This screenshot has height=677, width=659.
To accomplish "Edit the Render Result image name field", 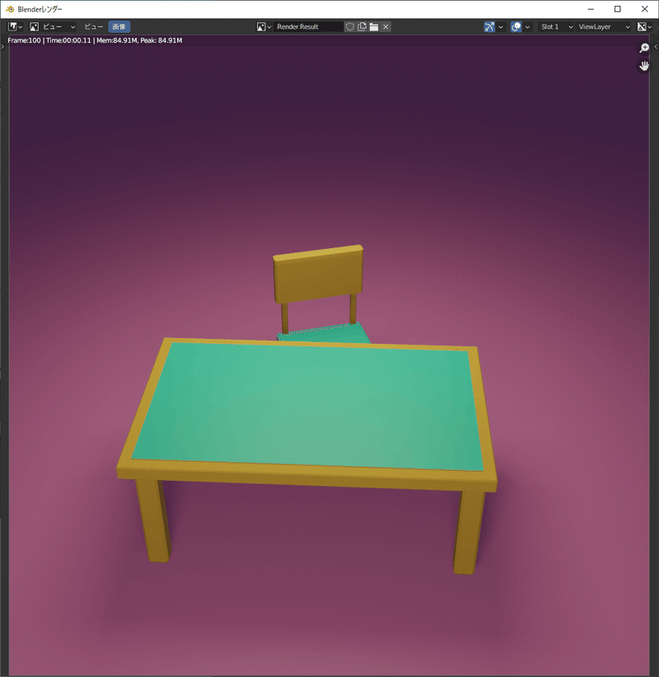I will (308, 26).
